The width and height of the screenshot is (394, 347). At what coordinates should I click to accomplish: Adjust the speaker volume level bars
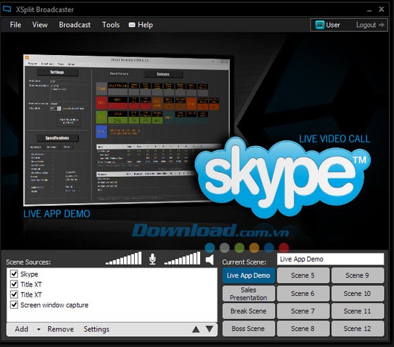point(182,258)
